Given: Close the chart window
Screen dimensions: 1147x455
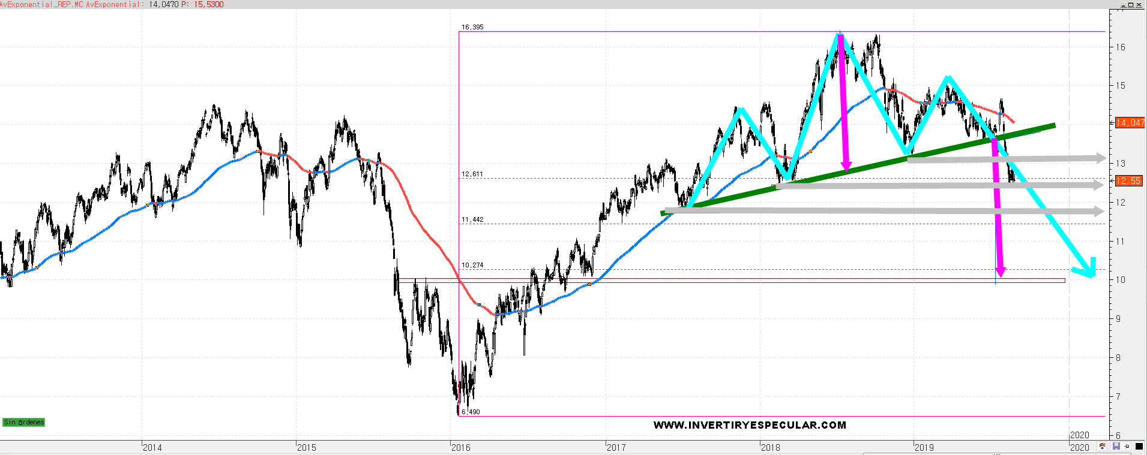Looking at the screenshot, I should coord(1139,5).
